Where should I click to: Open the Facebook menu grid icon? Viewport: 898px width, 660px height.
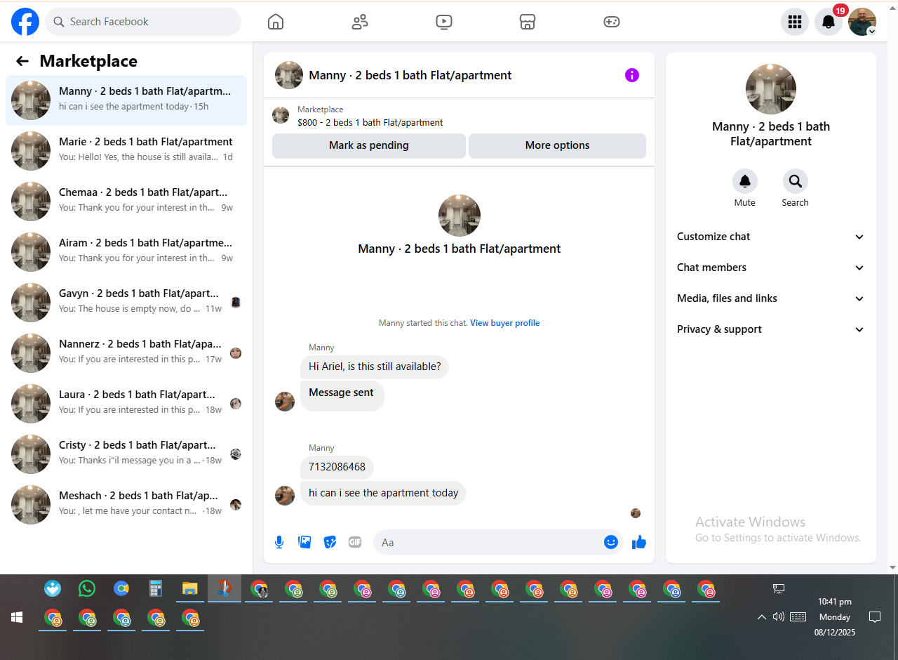click(795, 22)
